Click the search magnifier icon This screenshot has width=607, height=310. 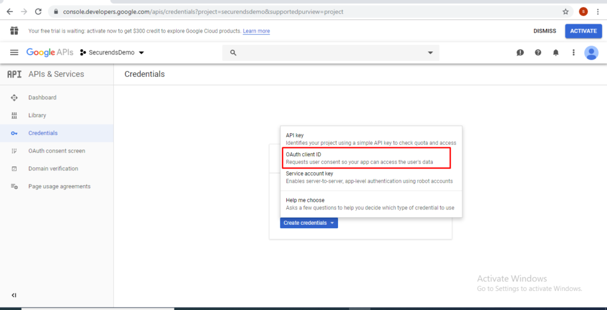(x=233, y=53)
